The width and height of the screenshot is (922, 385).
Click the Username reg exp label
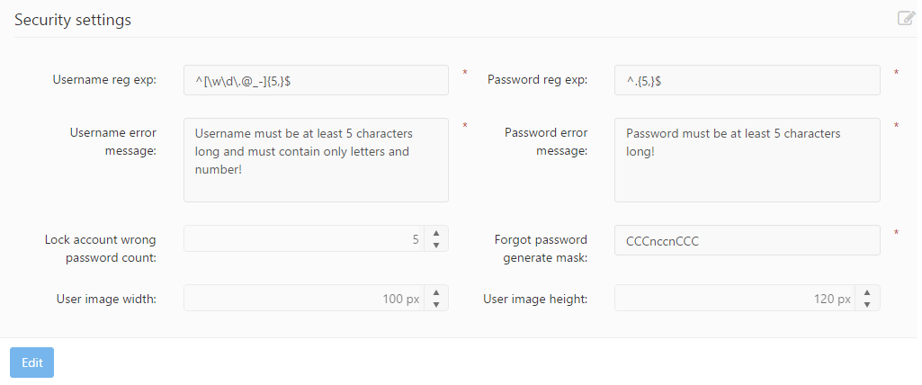pos(104,79)
